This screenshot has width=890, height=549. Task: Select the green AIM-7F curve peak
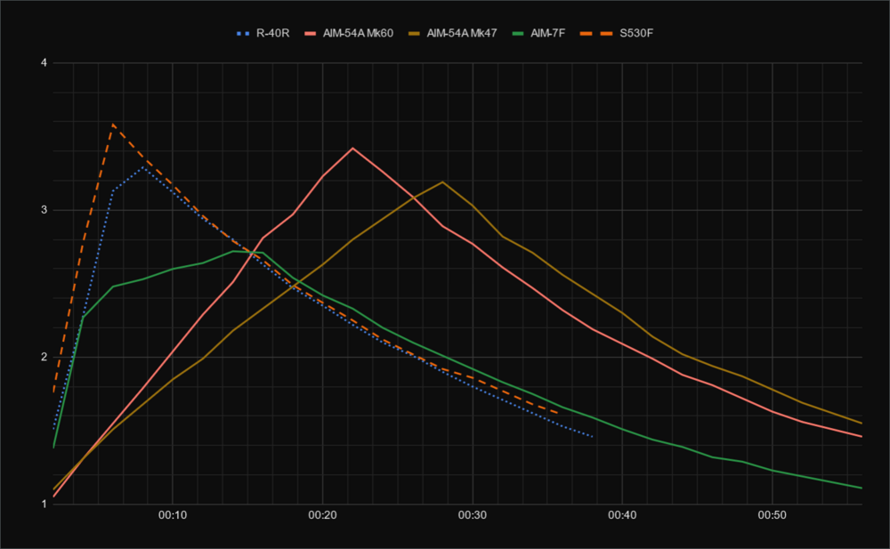coord(233,251)
